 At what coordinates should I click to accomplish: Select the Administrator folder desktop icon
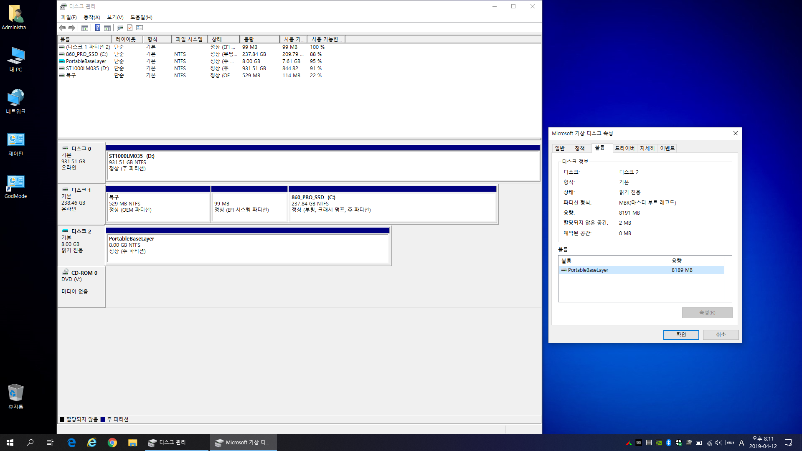coord(15,18)
